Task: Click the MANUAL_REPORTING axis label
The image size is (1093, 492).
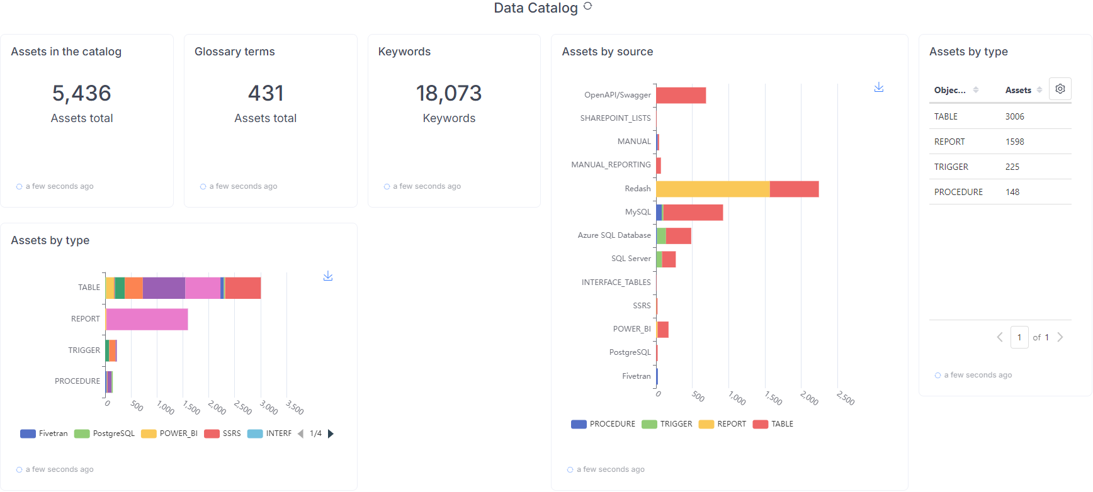Action: coord(611,165)
